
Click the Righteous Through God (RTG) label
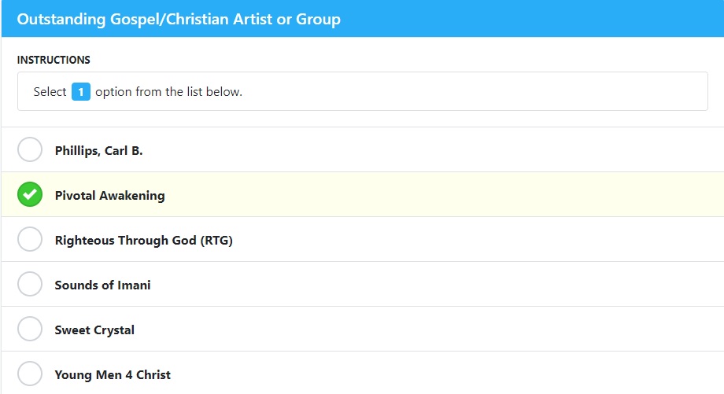tap(143, 241)
